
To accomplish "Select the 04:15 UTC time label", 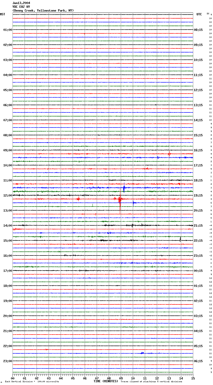I will [198, 331].
